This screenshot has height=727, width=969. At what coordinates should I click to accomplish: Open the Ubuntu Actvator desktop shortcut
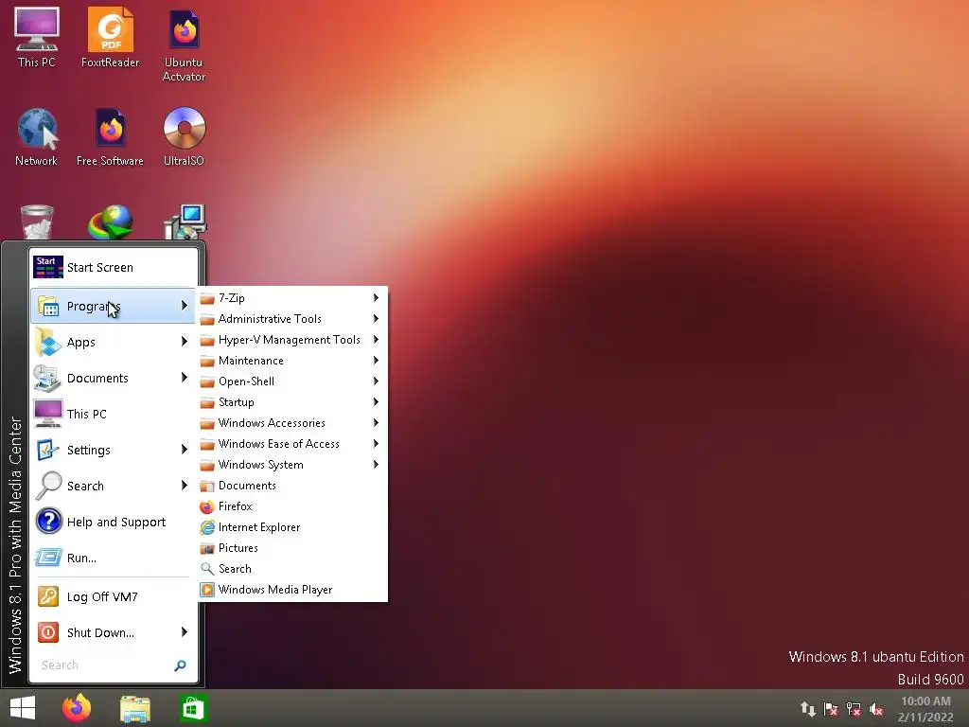(184, 44)
